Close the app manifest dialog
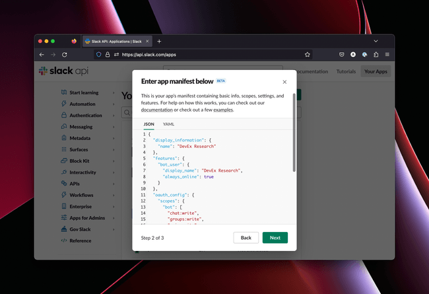Viewport: 429px width, 294px height. pos(284,82)
